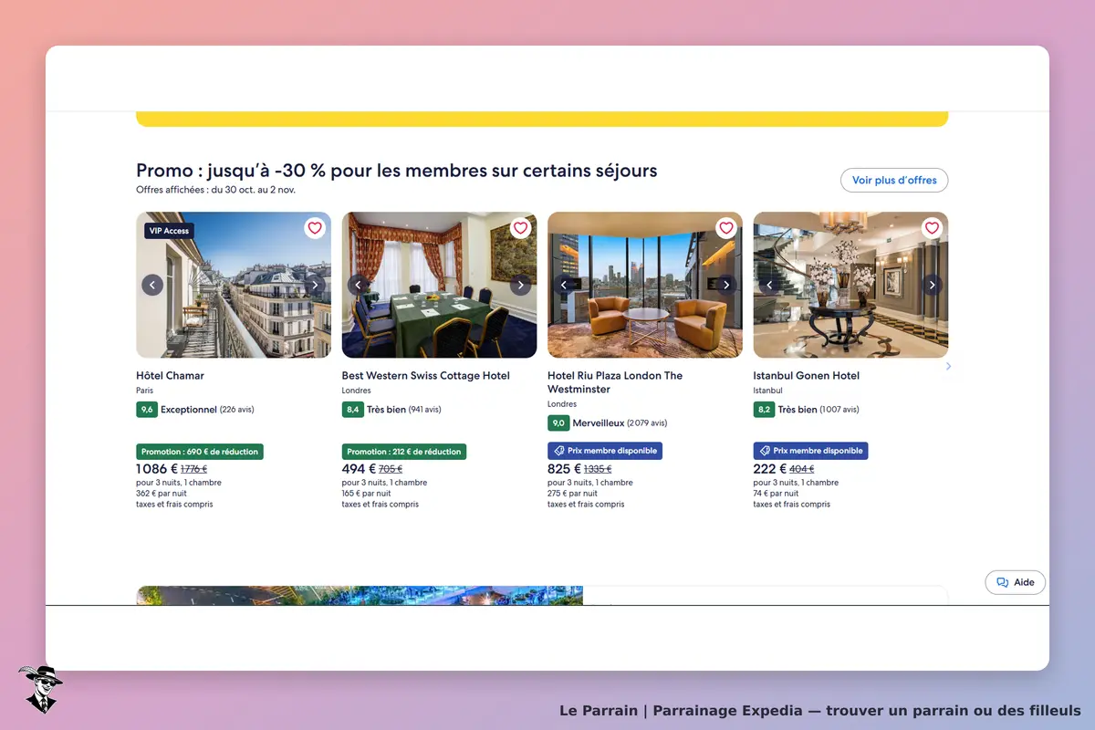Add Istanbul Gonen Hotel to favorites
1095x730 pixels.
coord(932,228)
